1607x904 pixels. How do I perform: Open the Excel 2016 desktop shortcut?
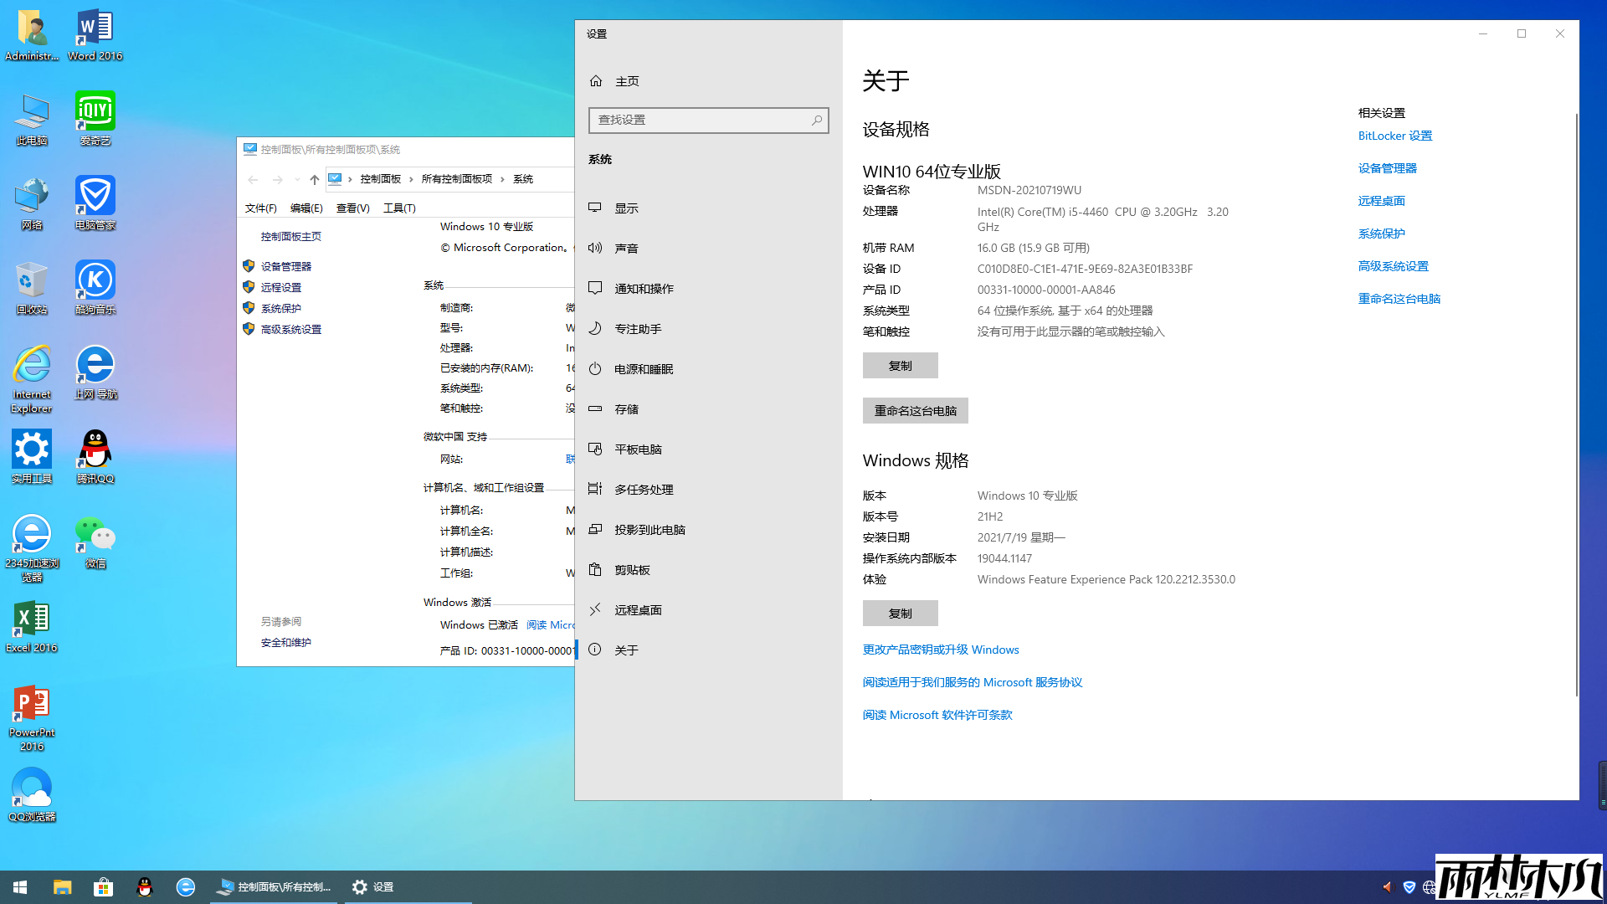click(x=32, y=626)
